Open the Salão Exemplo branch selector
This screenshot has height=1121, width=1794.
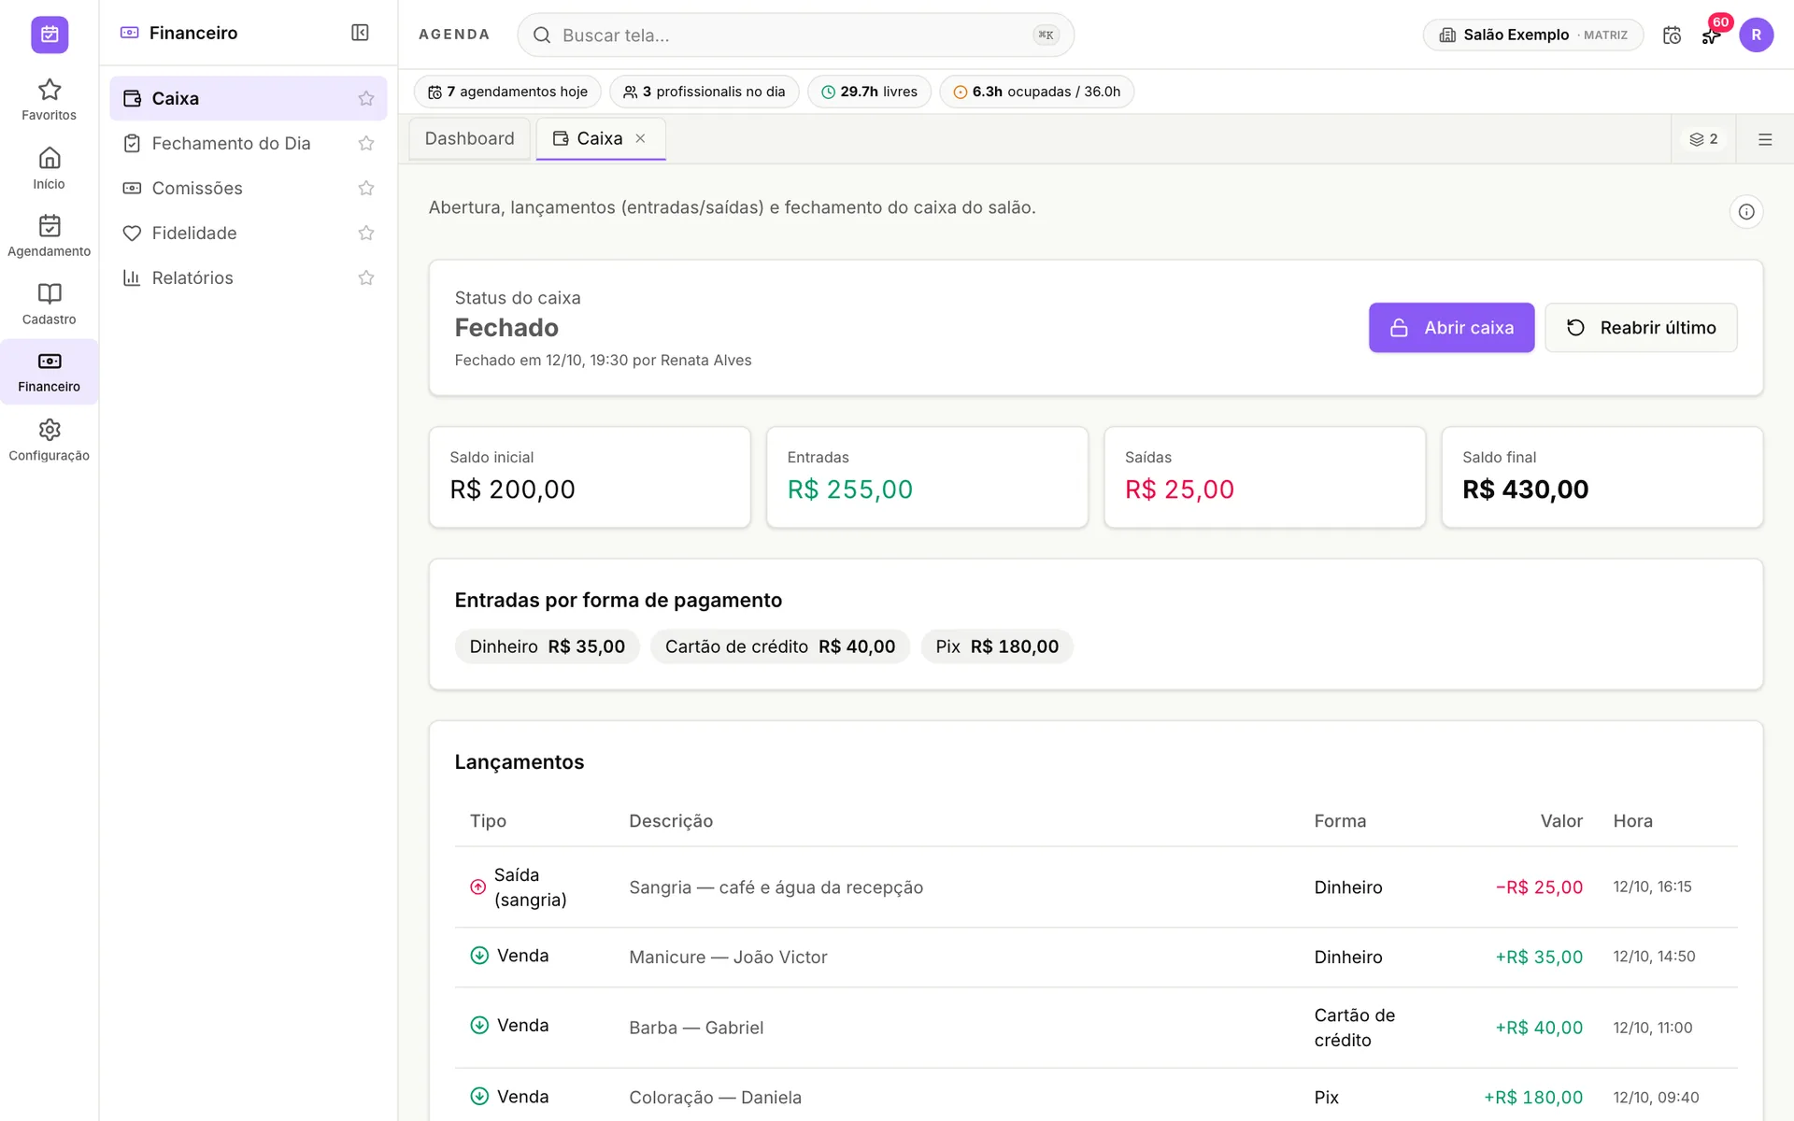[x=1532, y=35]
